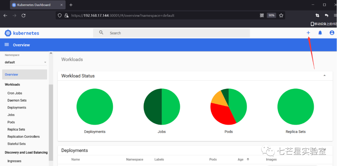Image resolution: width=337 pixels, height=166 pixels.
Task: Go to Stateful Sets
Action: pos(16,144)
